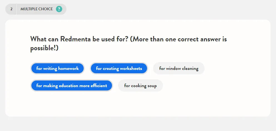Click the text 'for creating worksheets'
Viewport: 276px width, 131px height.
pos(119,68)
